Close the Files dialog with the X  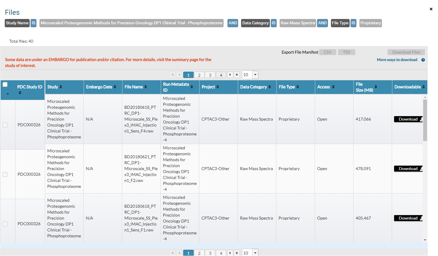(x=431, y=9)
